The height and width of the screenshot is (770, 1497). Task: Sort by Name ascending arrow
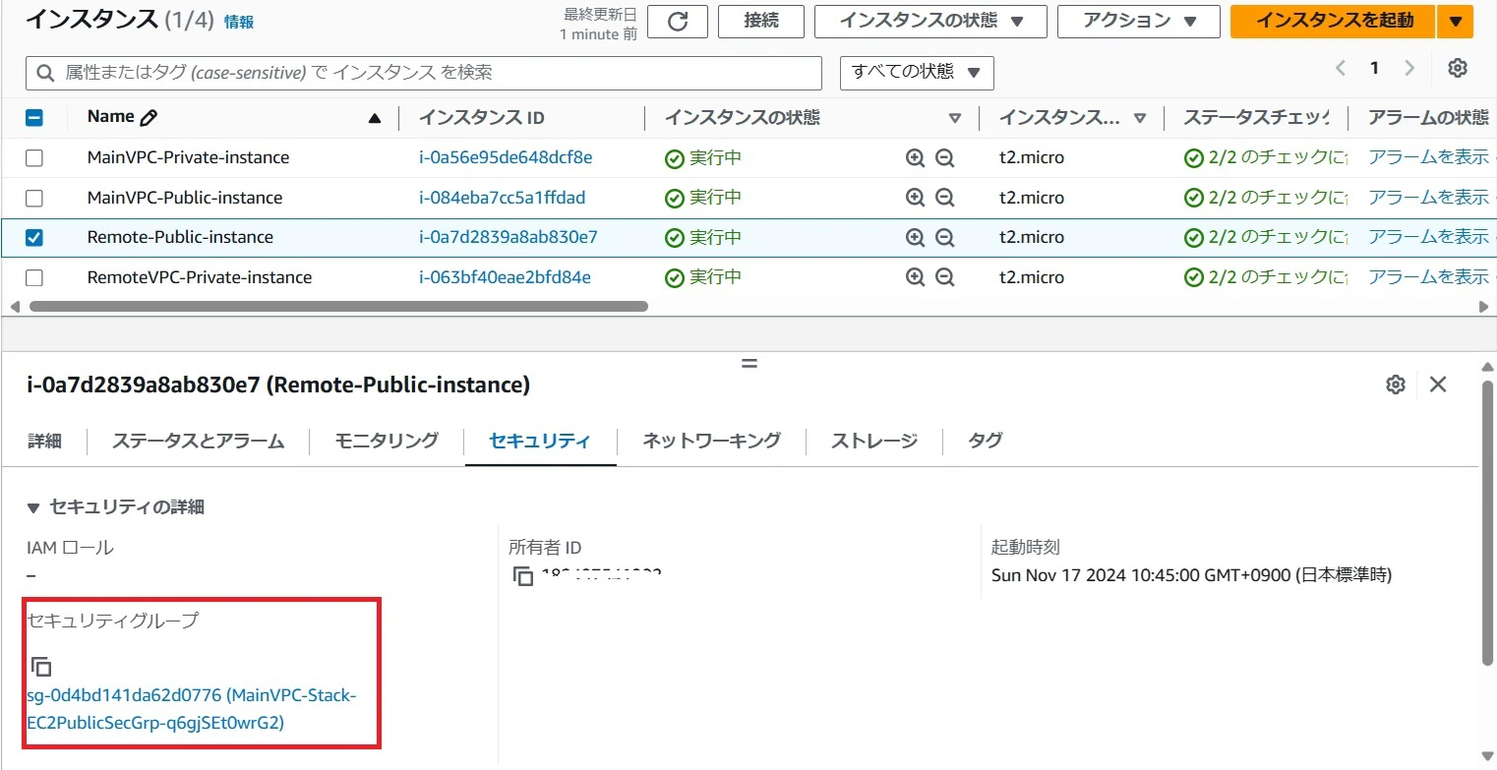[x=374, y=119]
